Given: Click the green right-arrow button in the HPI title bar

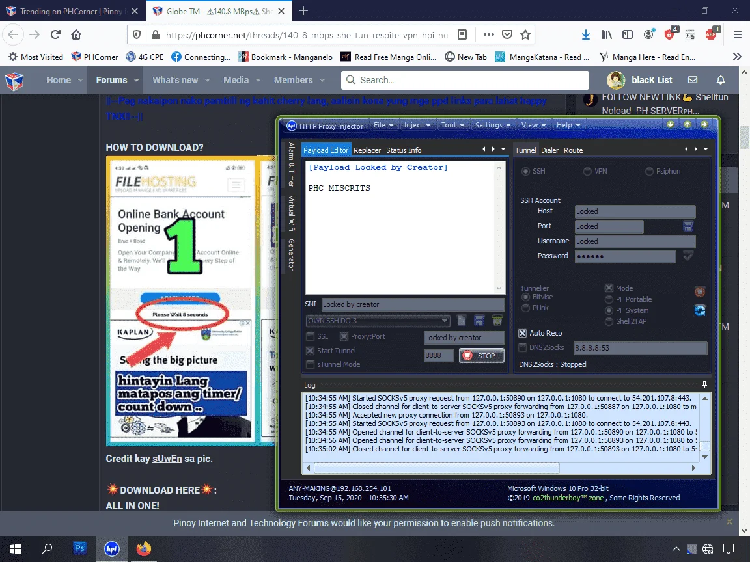Looking at the screenshot, I should (704, 124).
